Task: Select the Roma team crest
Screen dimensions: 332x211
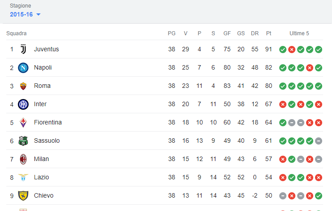Action: point(23,86)
